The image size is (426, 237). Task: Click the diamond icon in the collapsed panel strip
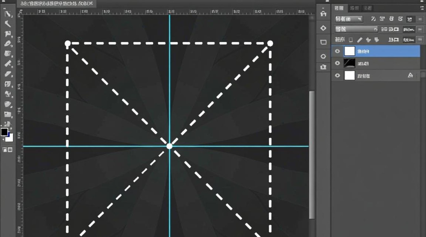[x=323, y=28]
